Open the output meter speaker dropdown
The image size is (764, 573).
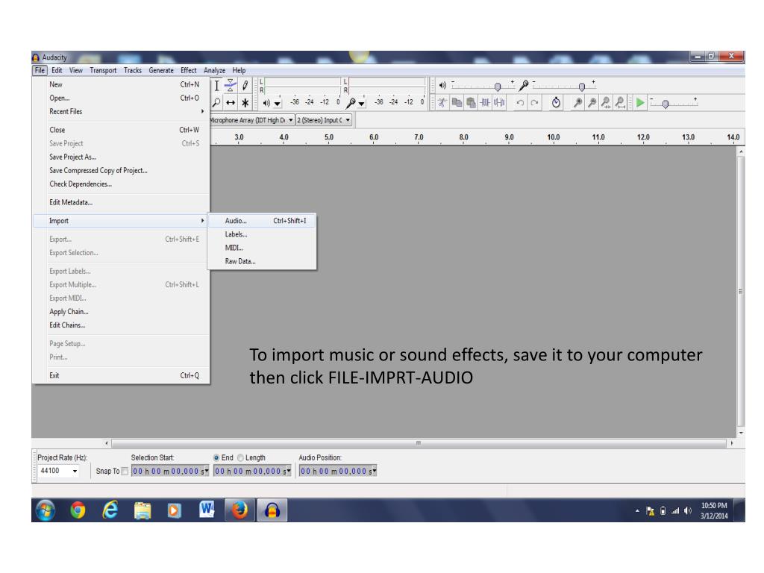278,103
